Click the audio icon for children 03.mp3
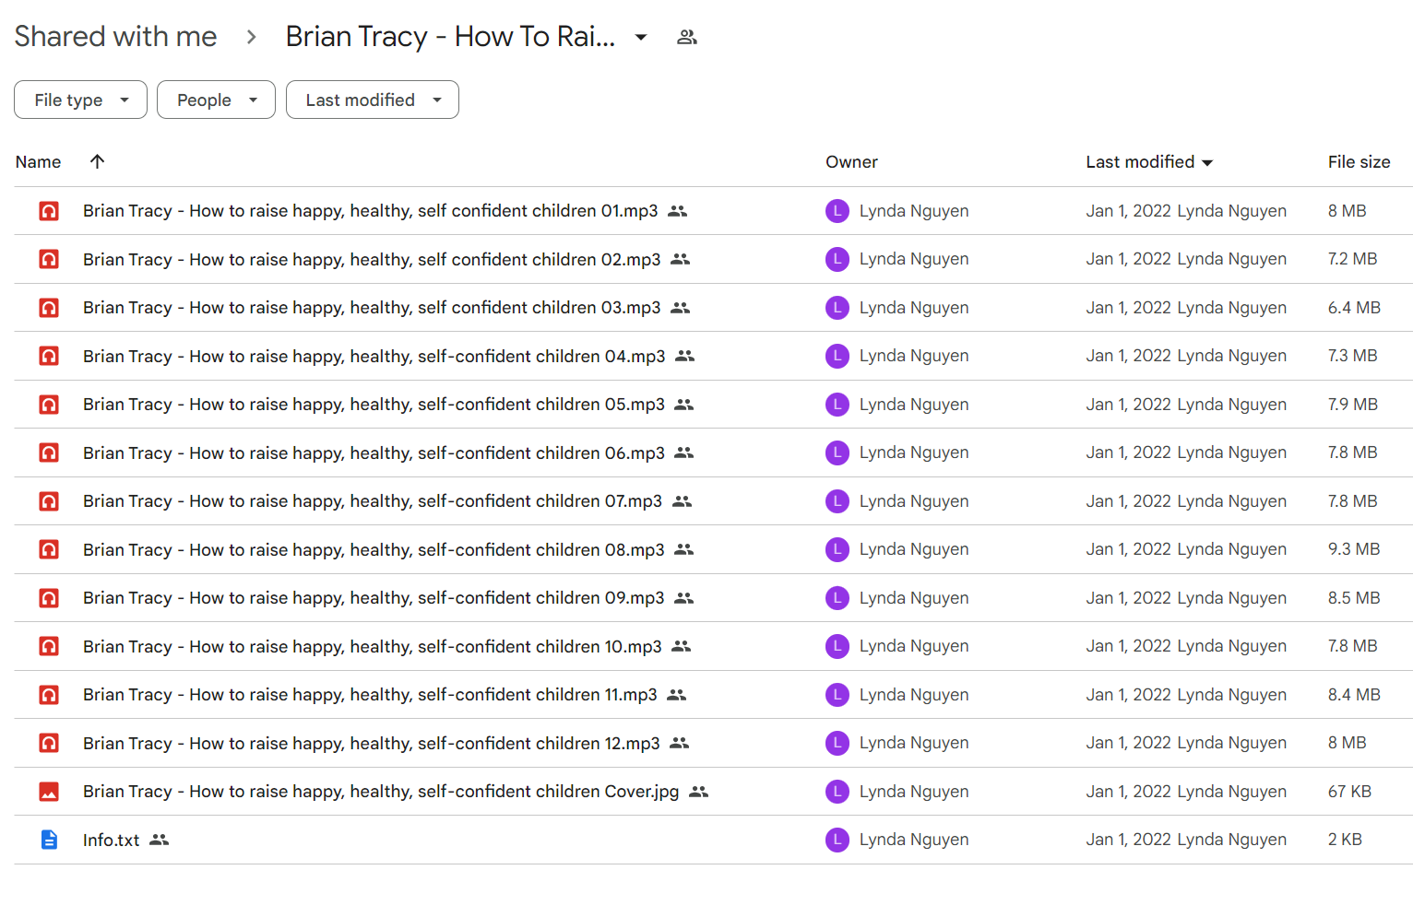Image resolution: width=1413 pixels, height=917 pixels. (49, 308)
